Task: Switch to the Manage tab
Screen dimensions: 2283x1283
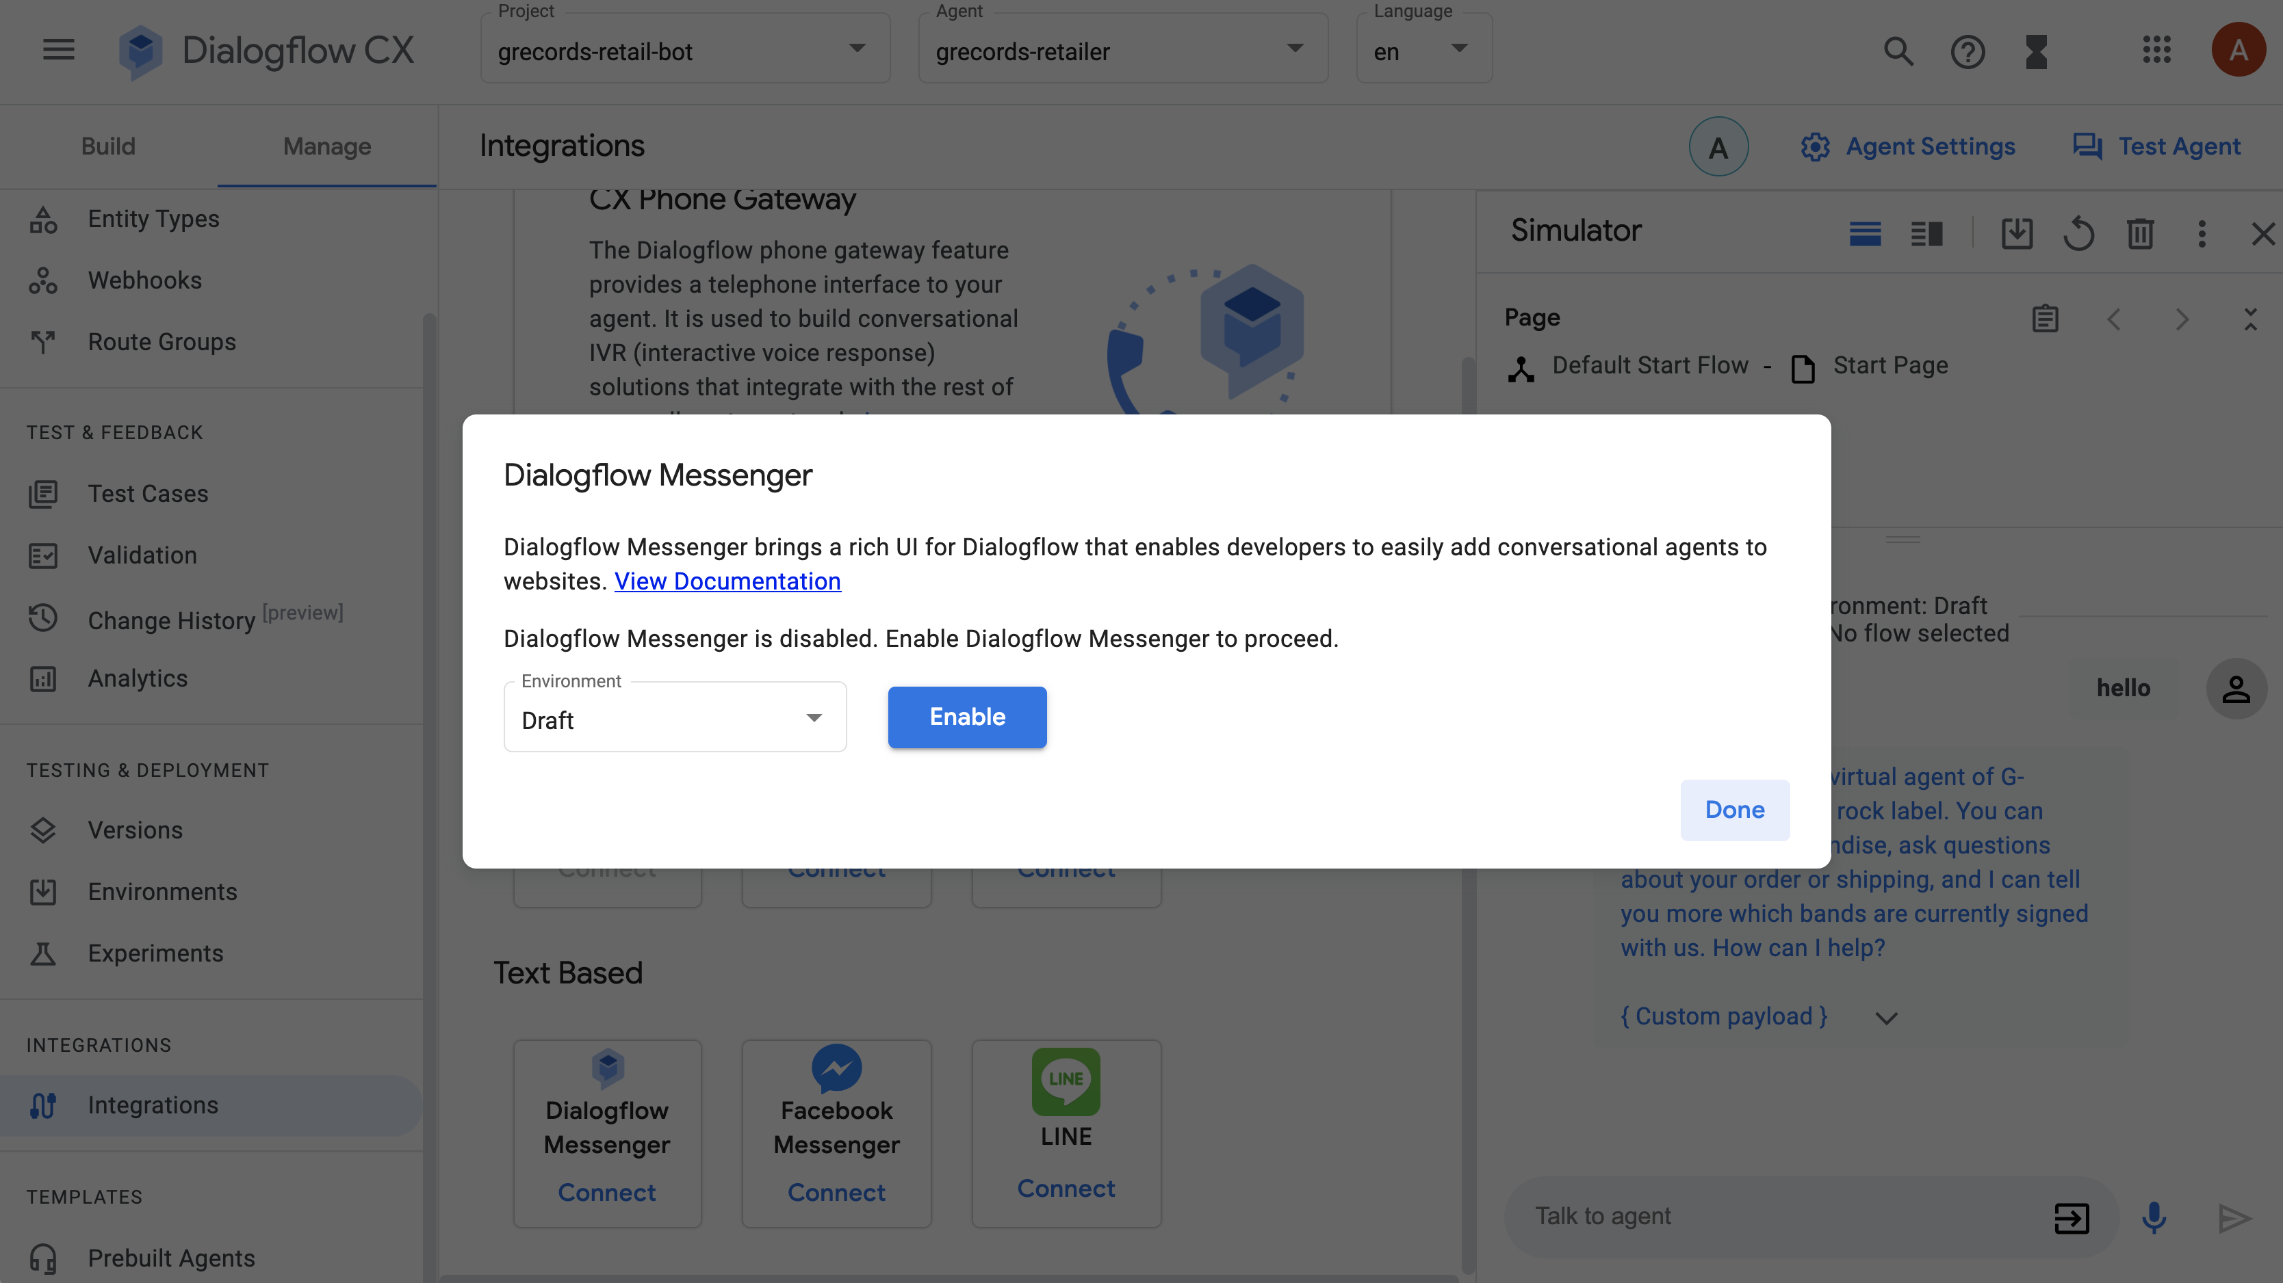Action: [326, 147]
